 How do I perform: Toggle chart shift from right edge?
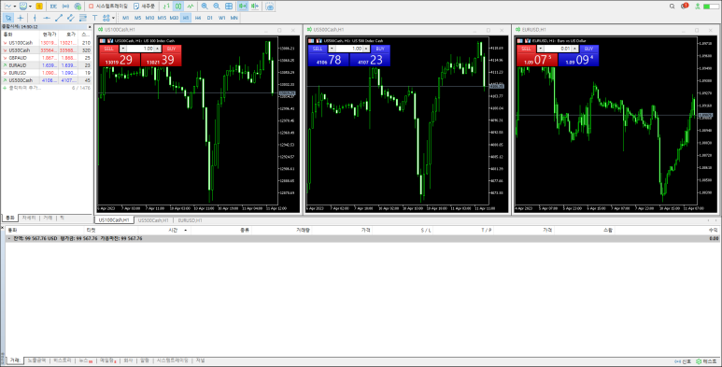click(255, 7)
